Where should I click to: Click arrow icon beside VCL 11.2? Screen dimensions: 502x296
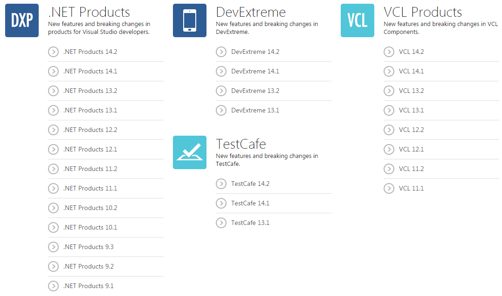[389, 169]
